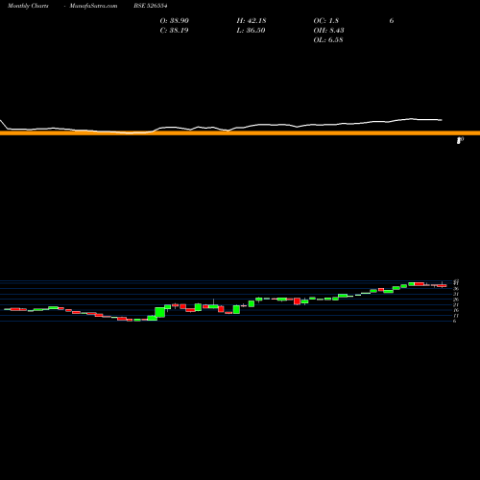480x480 pixels.
Task: Click the "36" price axis label
Action: point(456,289)
